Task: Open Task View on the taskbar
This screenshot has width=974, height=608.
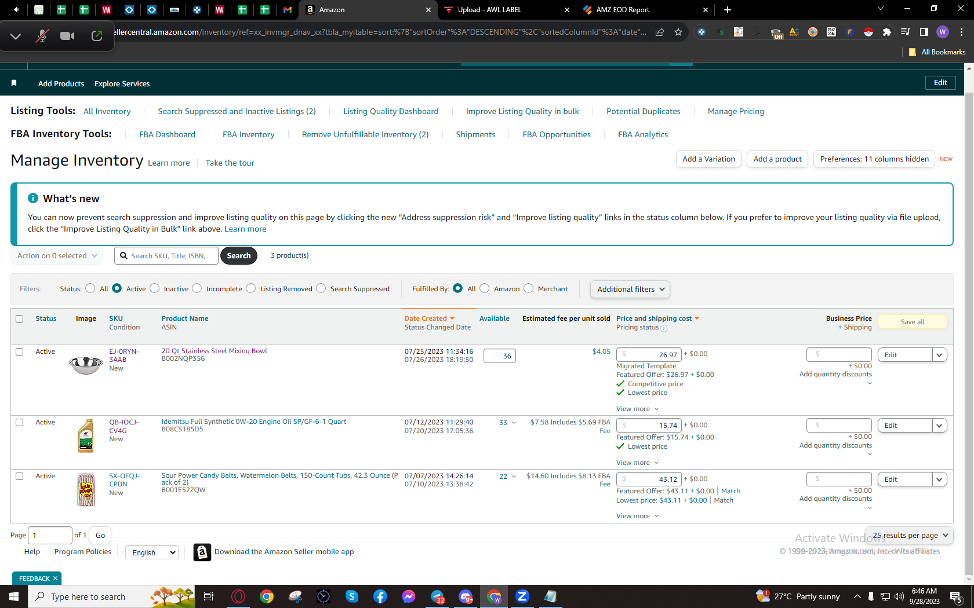Action: tap(209, 596)
